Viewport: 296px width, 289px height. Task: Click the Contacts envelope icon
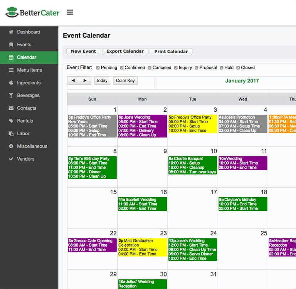(x=11, y=108)
